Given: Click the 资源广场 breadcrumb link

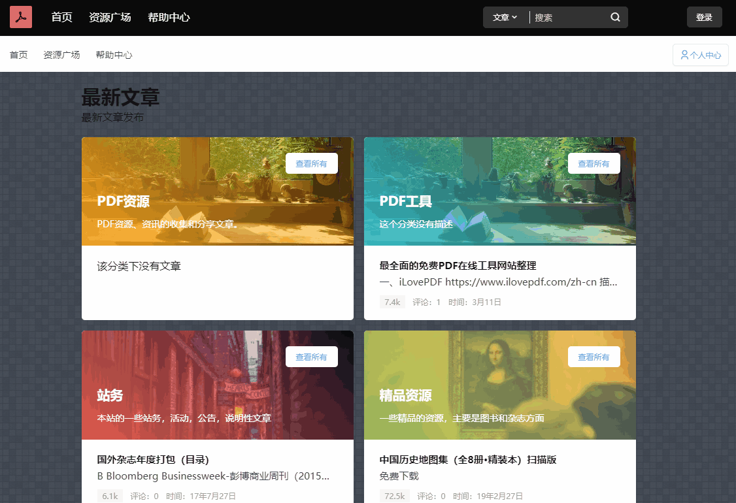Looking at the screenshot, I should (61, 55).
